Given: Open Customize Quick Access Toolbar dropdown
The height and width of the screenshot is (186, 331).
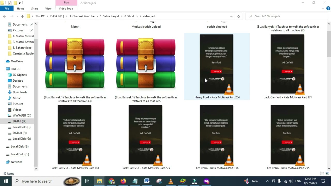Looking at the screenshot, I should pos(20,3).
